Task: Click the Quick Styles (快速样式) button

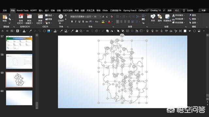Action: (x=167, y=18)
